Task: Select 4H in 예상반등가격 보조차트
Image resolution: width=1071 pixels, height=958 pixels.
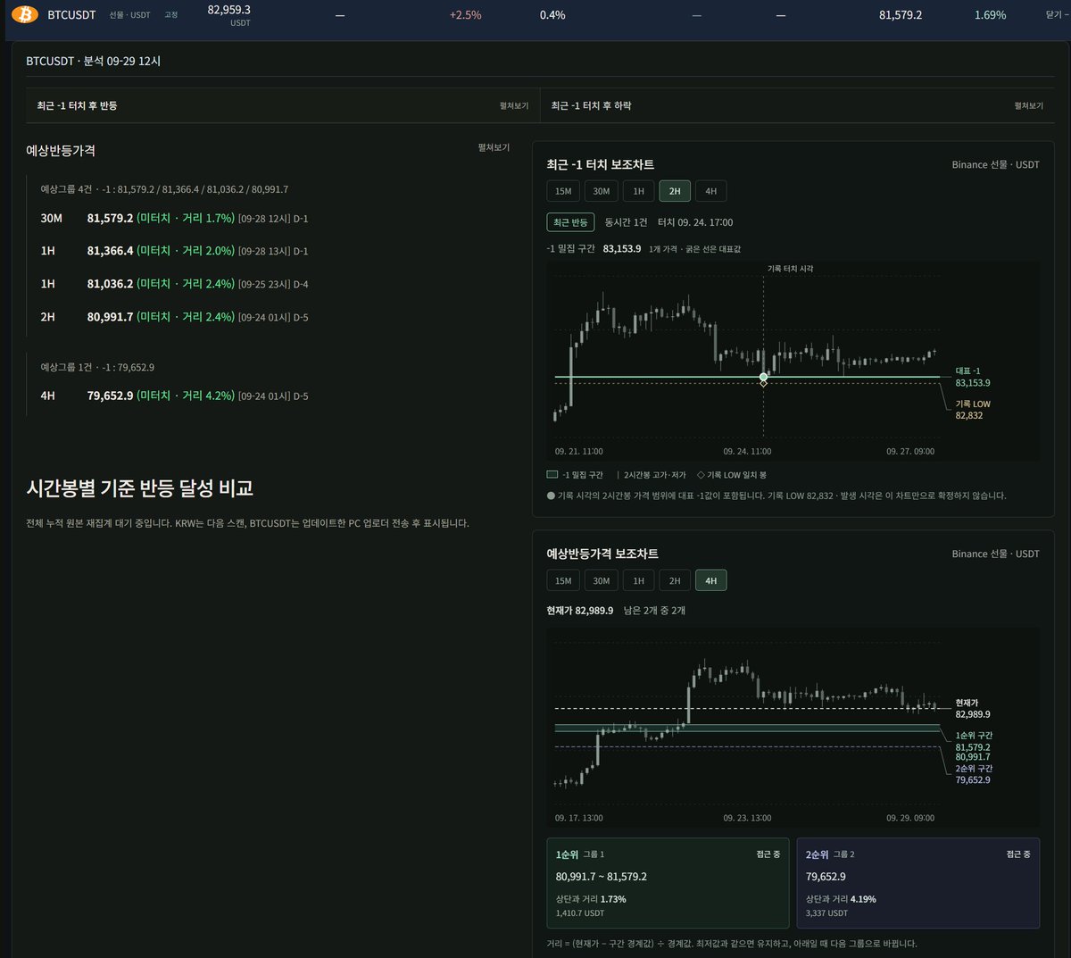Action: click(x=711, y=580)
